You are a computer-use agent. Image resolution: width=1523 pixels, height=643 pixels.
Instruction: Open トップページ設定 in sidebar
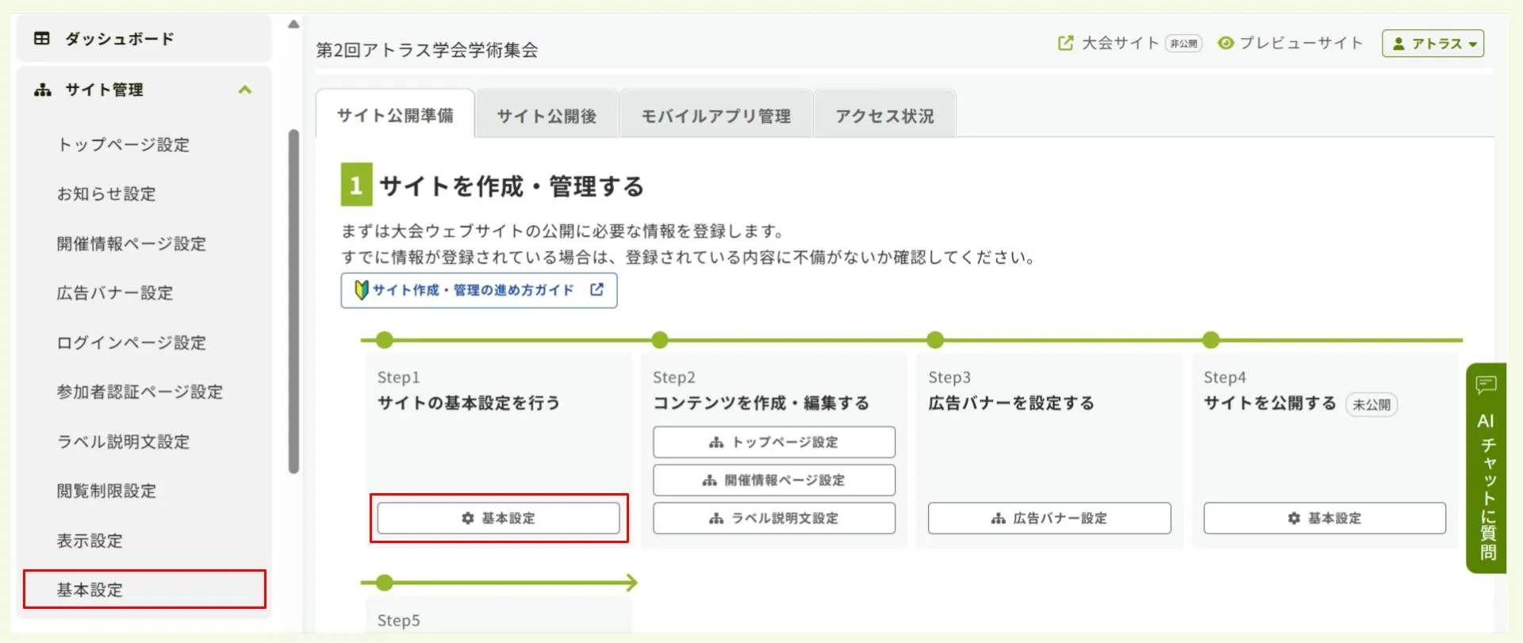(123, 144)
